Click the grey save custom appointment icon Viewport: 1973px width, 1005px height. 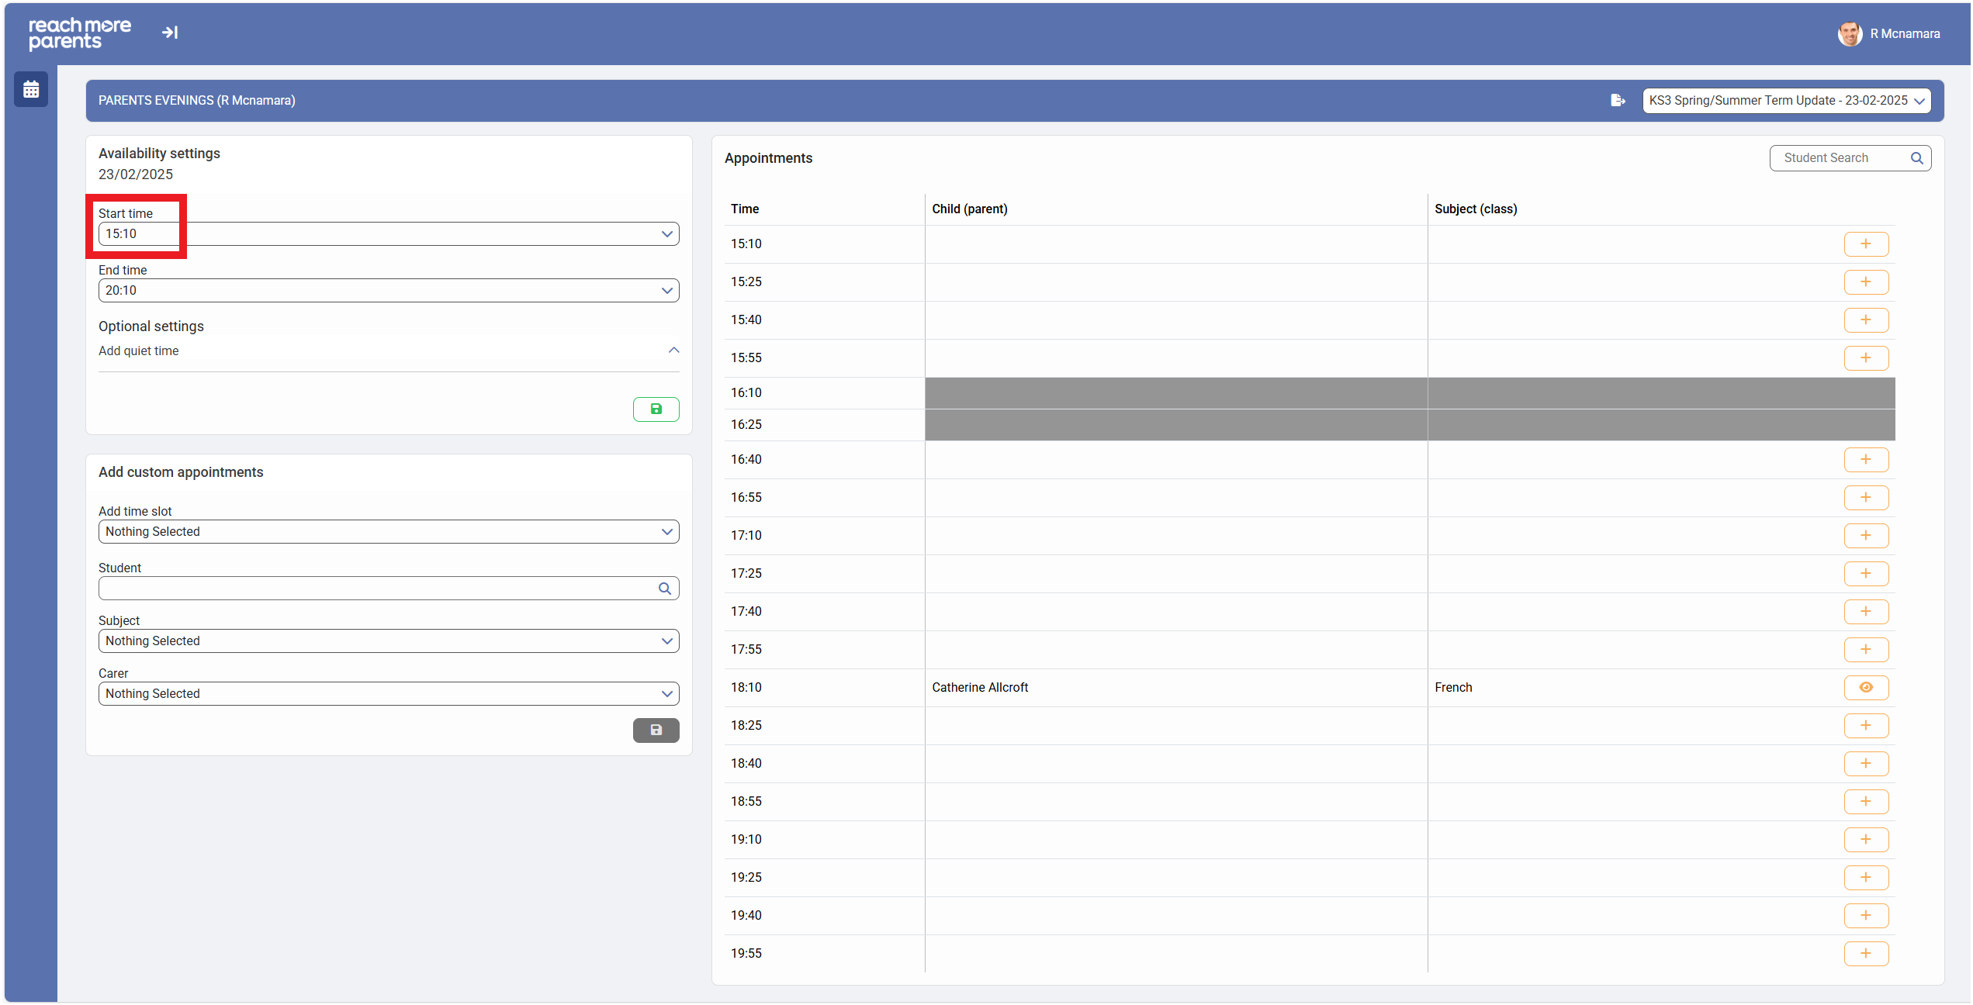point(656,730)
